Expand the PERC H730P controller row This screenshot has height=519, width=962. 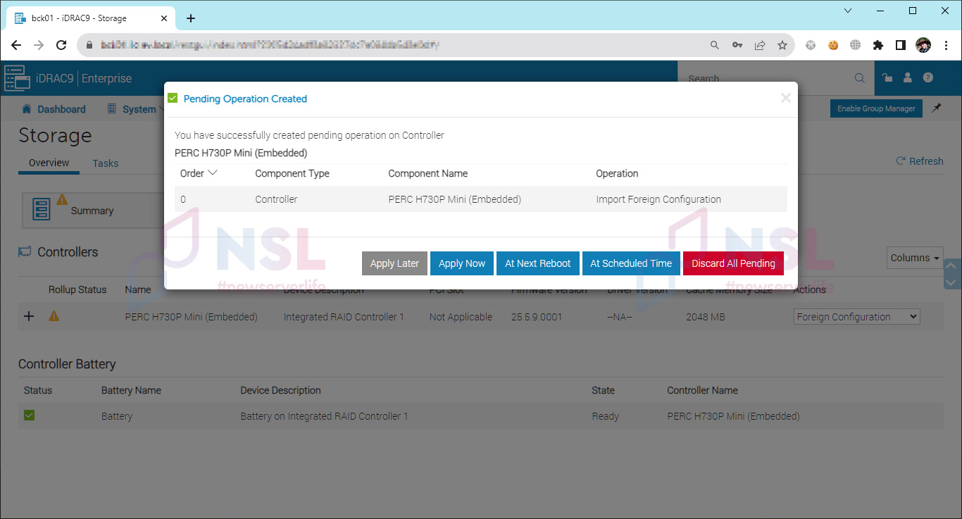pyautogui.click(x=29, y=317)
